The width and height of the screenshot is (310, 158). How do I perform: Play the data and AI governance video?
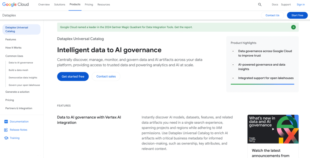(x=273, y=129)
